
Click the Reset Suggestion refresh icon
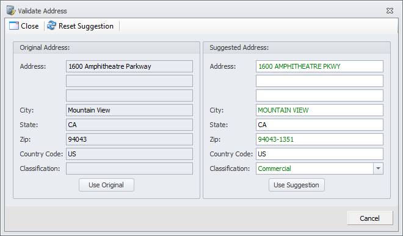point(52,26)
